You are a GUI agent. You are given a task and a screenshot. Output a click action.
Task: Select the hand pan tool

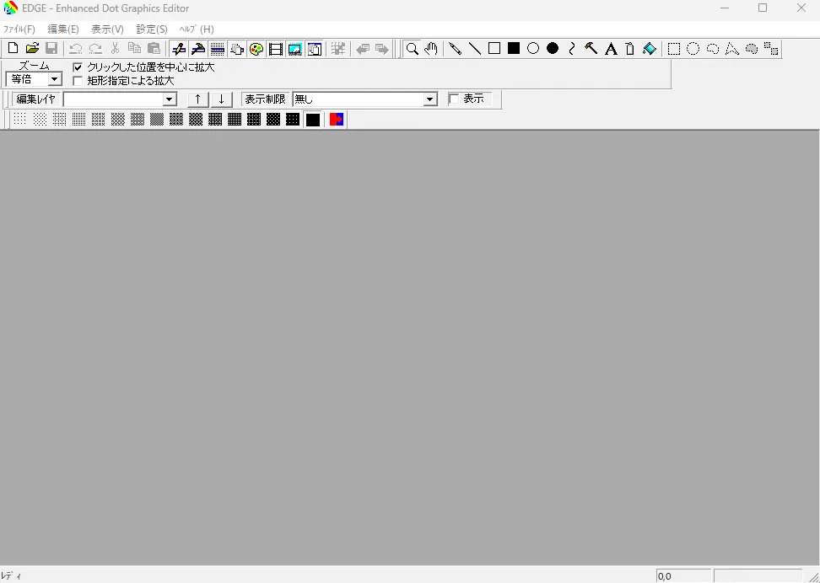(431, 49)
